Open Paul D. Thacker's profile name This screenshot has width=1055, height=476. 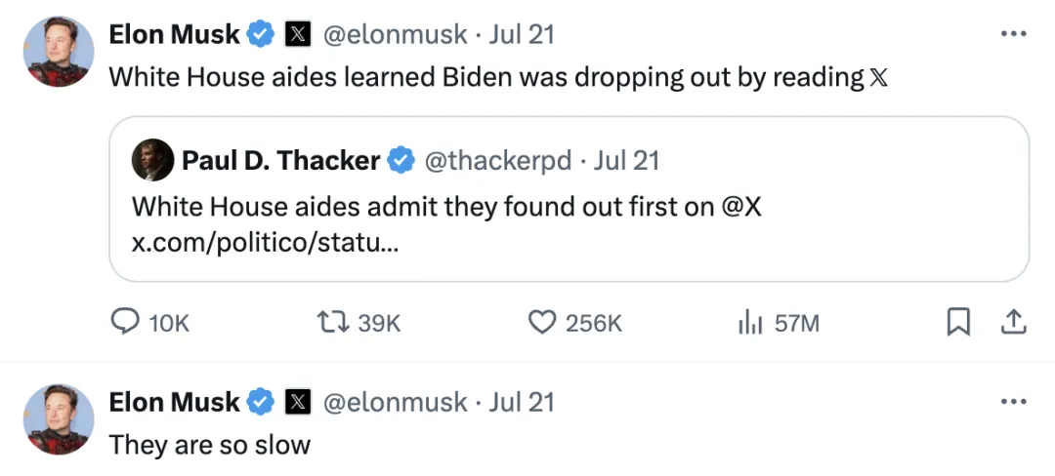(x=280, y=160)
